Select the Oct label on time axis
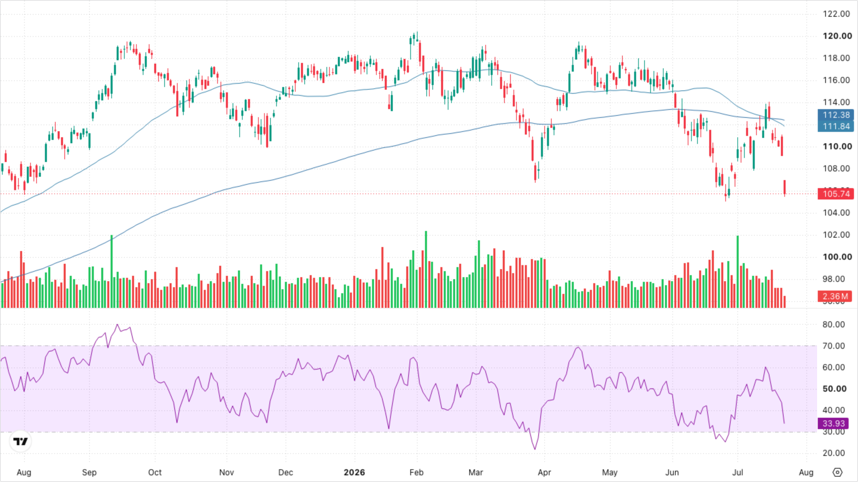The height and width of the screenshot is (482, 858). [x=155, y=472]
